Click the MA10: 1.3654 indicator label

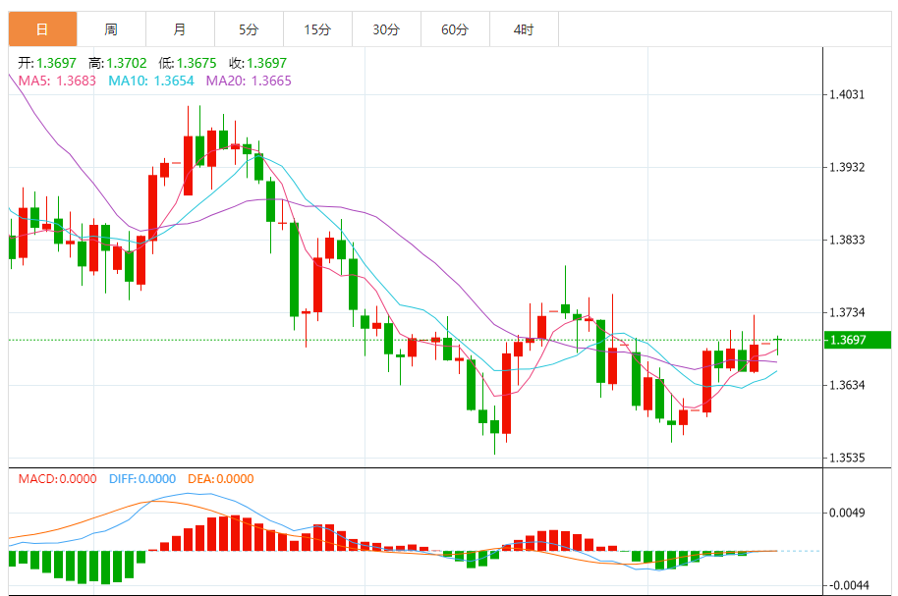coord(151,81)
